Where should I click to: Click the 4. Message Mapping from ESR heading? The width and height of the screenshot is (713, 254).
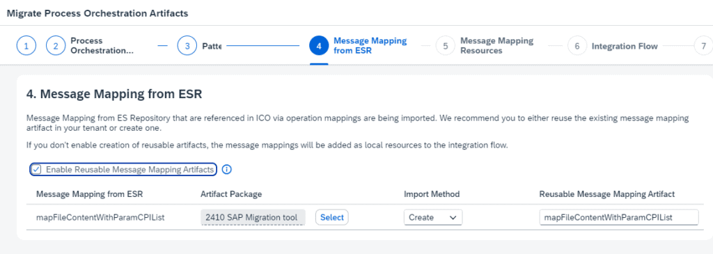114,95
